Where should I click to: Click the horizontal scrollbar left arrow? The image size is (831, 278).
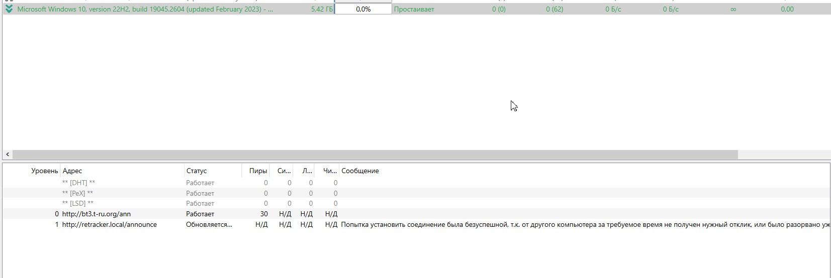point(8,155)
